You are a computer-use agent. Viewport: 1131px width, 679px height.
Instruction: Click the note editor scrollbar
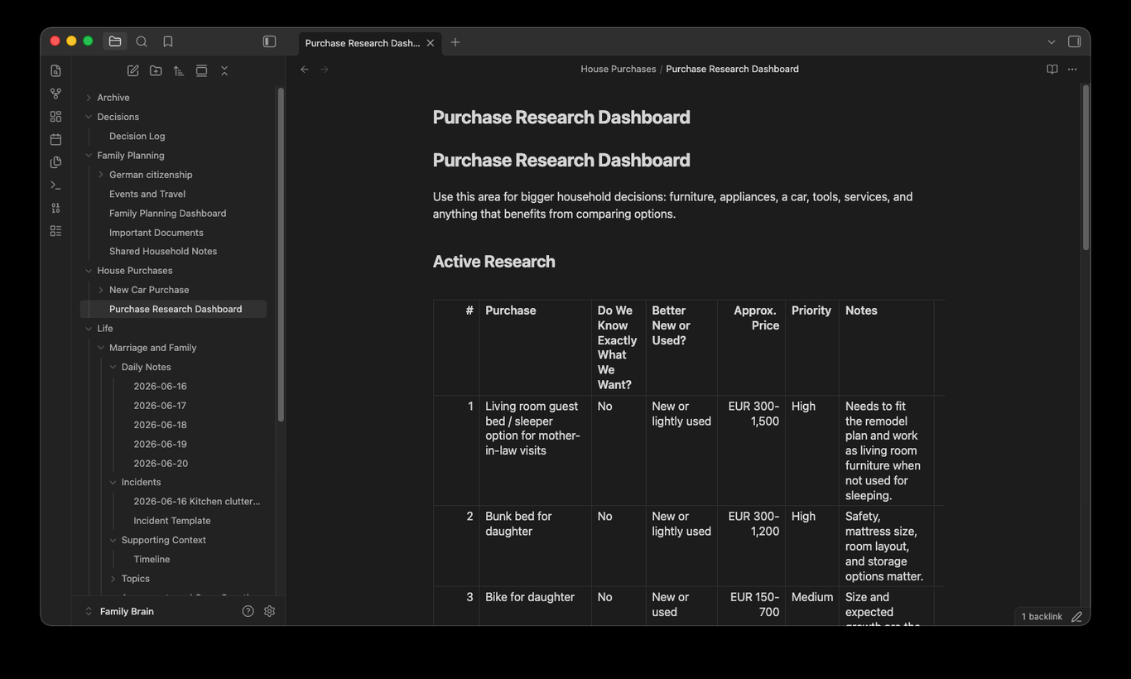pos(1085,167)
